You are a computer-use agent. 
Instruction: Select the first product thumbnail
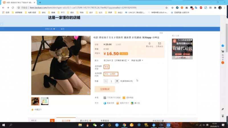click(35, 101)
